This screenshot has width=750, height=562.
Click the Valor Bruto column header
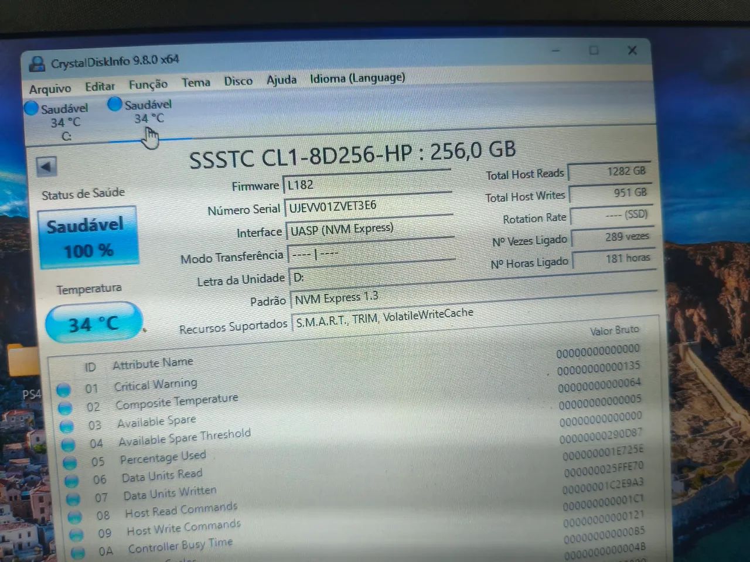click(614, 331)
